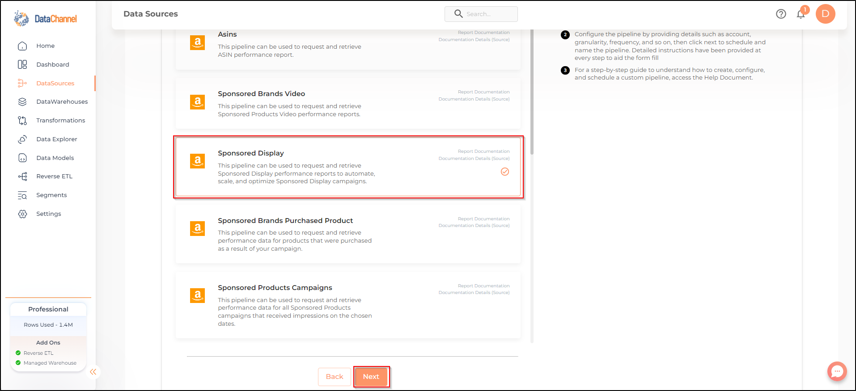856x391 pixels.
Task: Click the search magnifier icon
Action: click(458, 14)
